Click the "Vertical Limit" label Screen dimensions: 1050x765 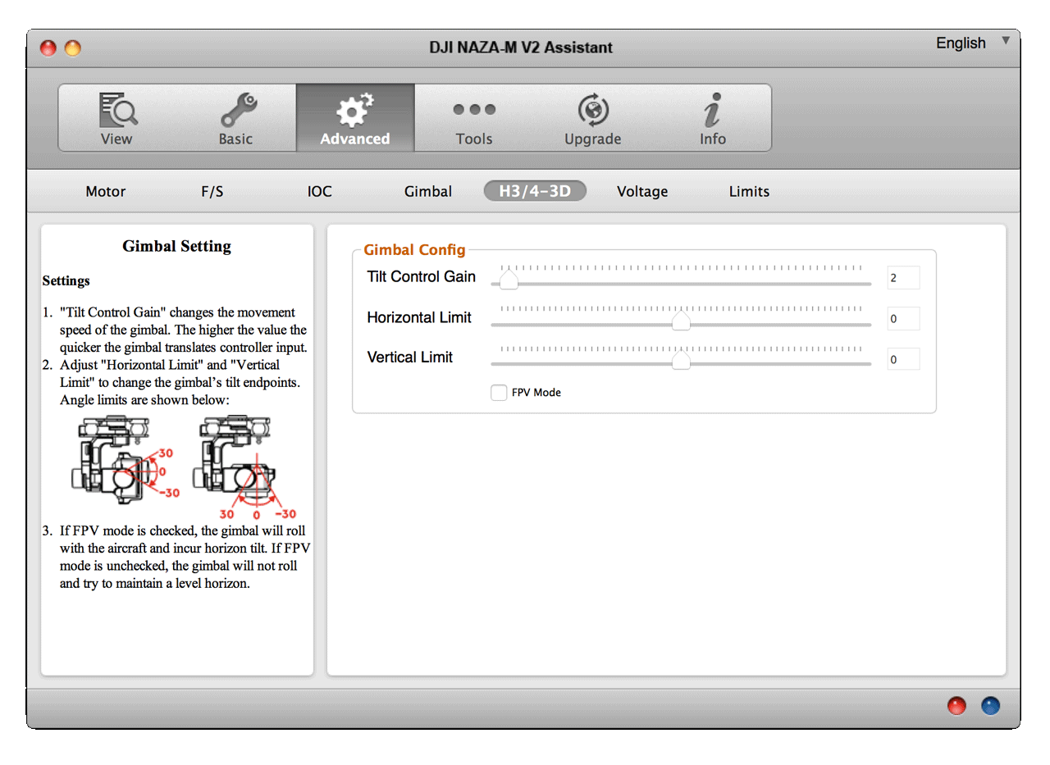tap(409, 357)
